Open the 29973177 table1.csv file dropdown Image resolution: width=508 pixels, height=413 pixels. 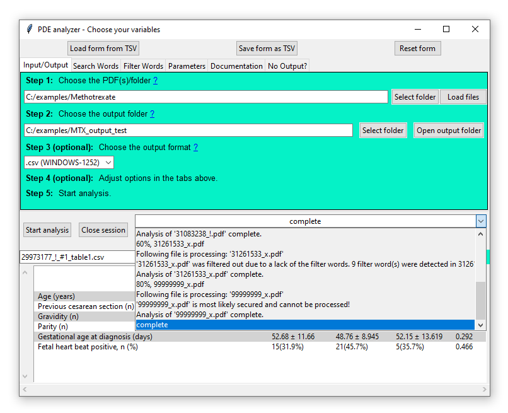tap(76, 257)
